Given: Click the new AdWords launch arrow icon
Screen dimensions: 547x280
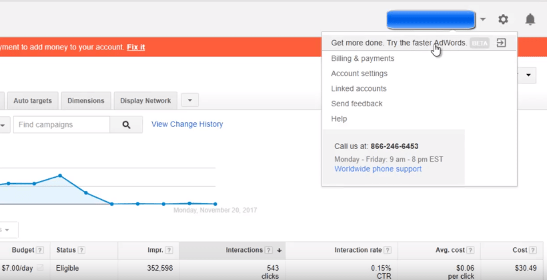Looking at the screenshot, I should (501, 43).
